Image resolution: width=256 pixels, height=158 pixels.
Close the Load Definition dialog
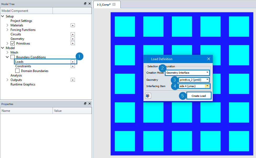click(209, 59)
